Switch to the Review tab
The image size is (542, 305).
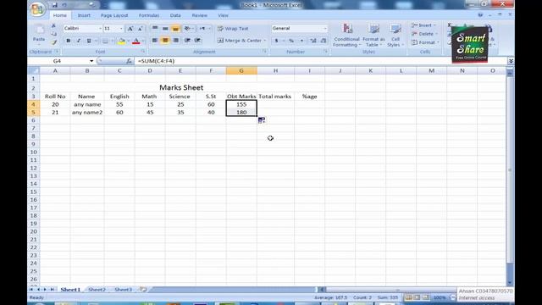(200, 15)
